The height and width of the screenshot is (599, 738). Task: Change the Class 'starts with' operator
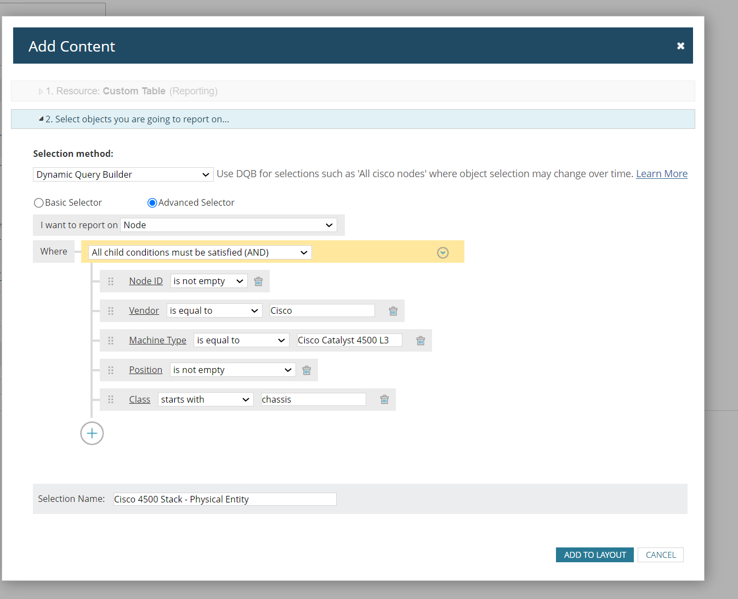pyautogui.click(x=206, y=399)
